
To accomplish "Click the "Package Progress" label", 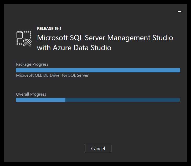I will click(x=32, y=64).
